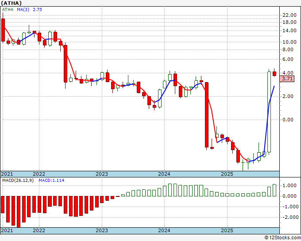Screen dimensions: 301x241
Task: Click 2022 on MACD time axis
Action: coord(39,230)
